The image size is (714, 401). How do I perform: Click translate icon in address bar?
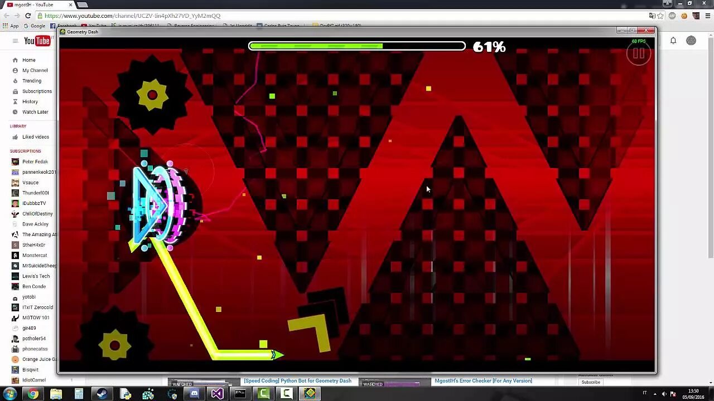652,16
